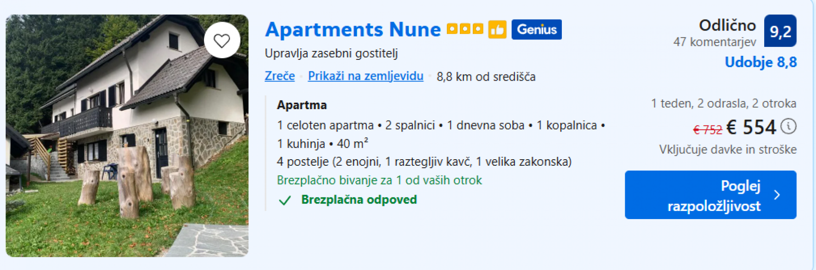Open the apartment house photo
This screenshot has height=270, width=816.
[127, 136]
